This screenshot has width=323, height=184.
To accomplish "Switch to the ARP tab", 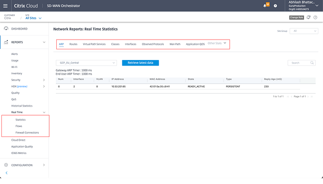I will pos(61,44).
